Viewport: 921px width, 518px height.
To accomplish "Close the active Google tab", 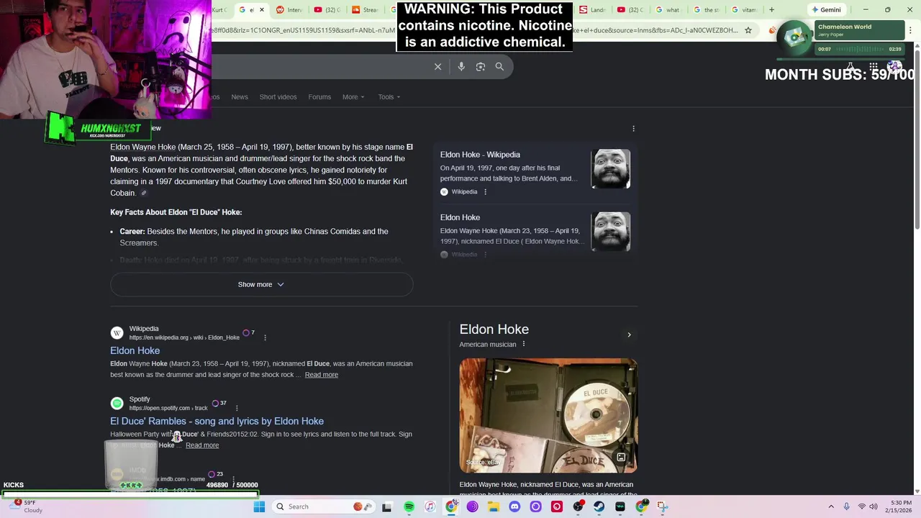I will pyautogui.click(x=261, y=10).
